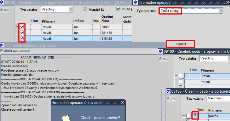230x121 pixels.
Task: Click scroll-up arrow of bottom-right persons table
Action: click(184, 116)
